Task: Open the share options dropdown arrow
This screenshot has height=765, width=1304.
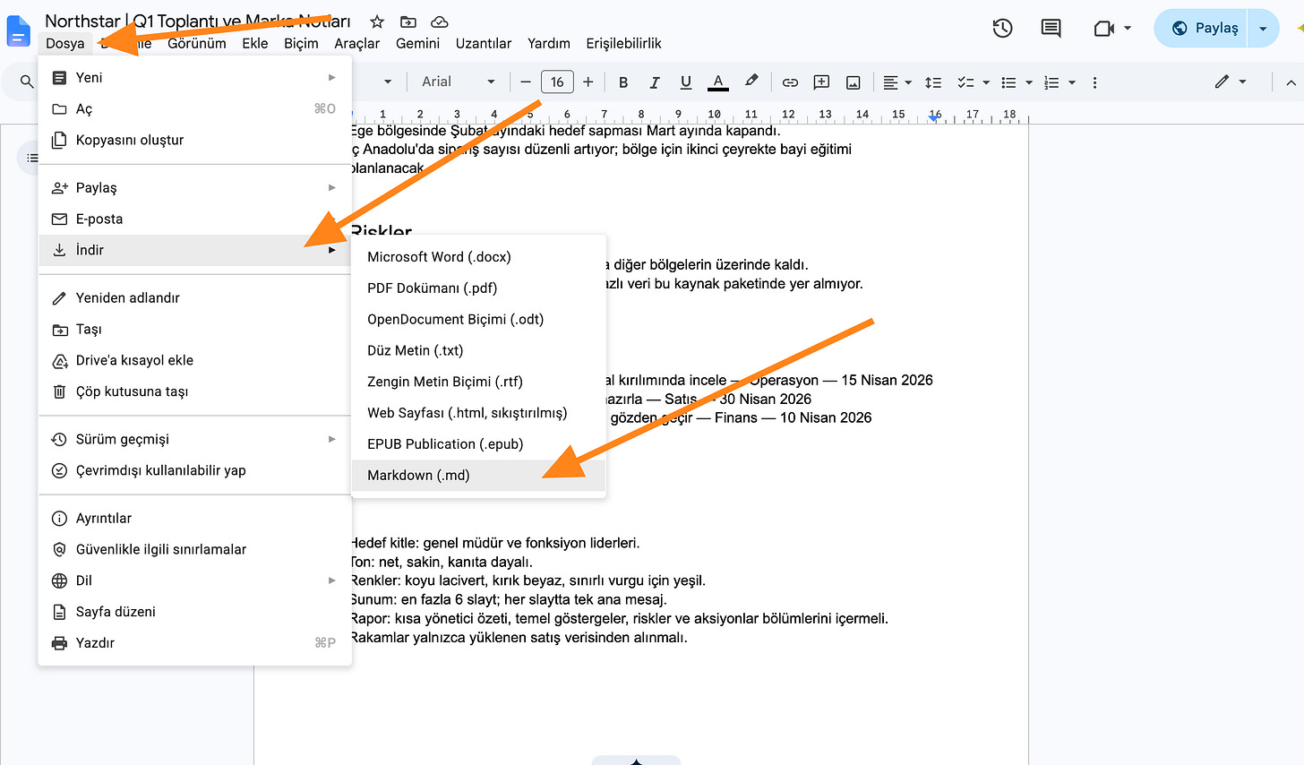Action: pyautogui.click(x=1264, y=28)
